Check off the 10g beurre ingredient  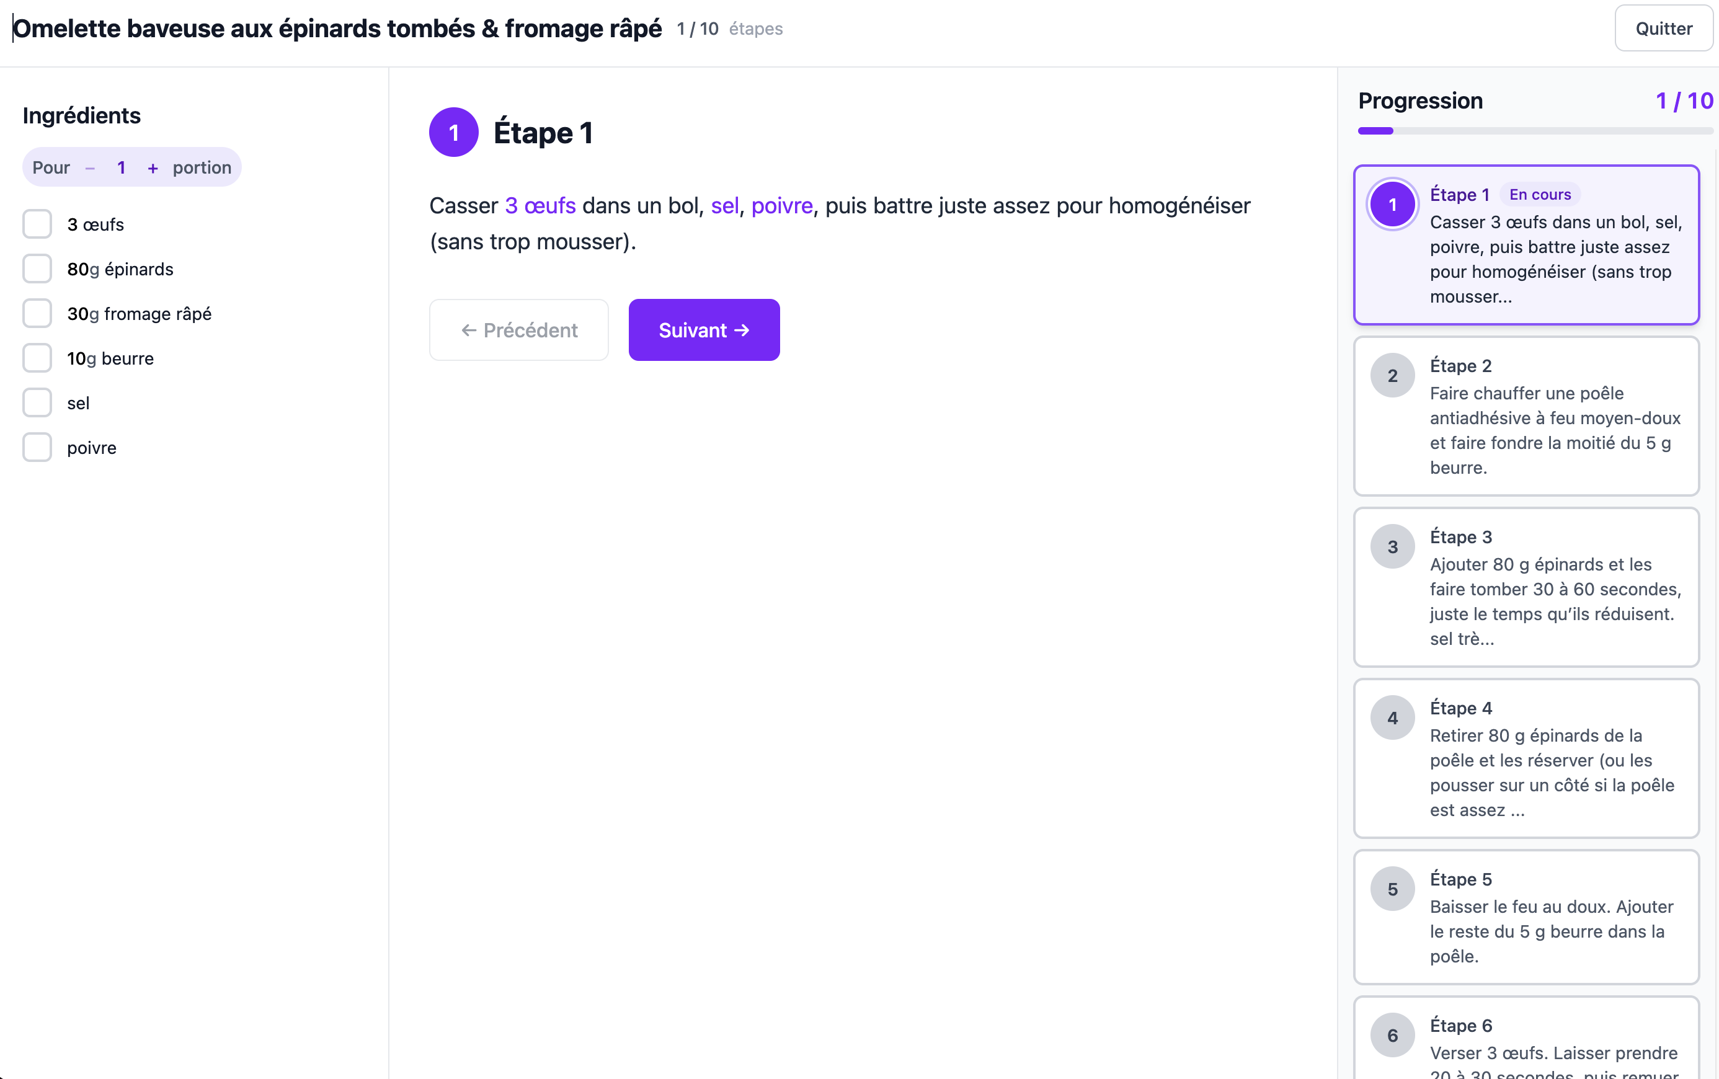(37, 358)
